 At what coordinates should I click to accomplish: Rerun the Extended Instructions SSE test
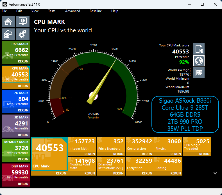tap(118, 173)
